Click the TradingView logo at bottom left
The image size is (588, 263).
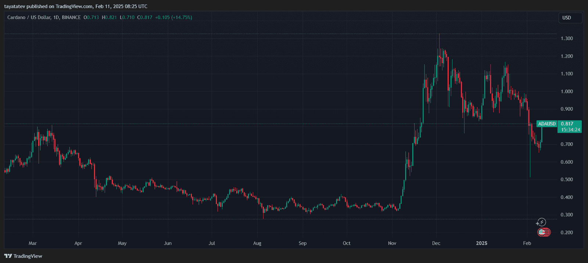pyautogui.click(x=23, y=256)
